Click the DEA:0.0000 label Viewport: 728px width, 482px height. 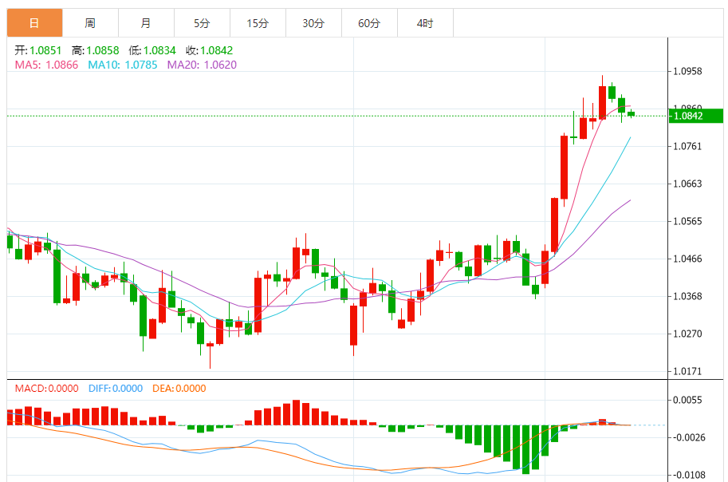(179, 389)
